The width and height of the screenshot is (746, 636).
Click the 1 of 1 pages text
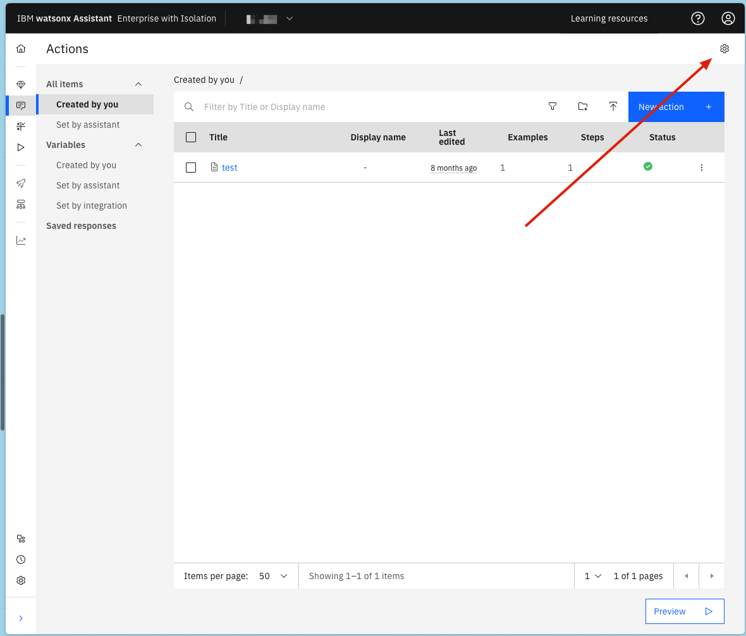click(x=638, y=576)
